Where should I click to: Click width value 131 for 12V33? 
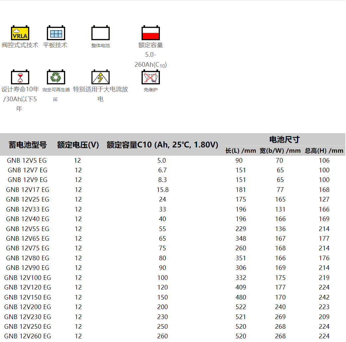pos(280,209)
